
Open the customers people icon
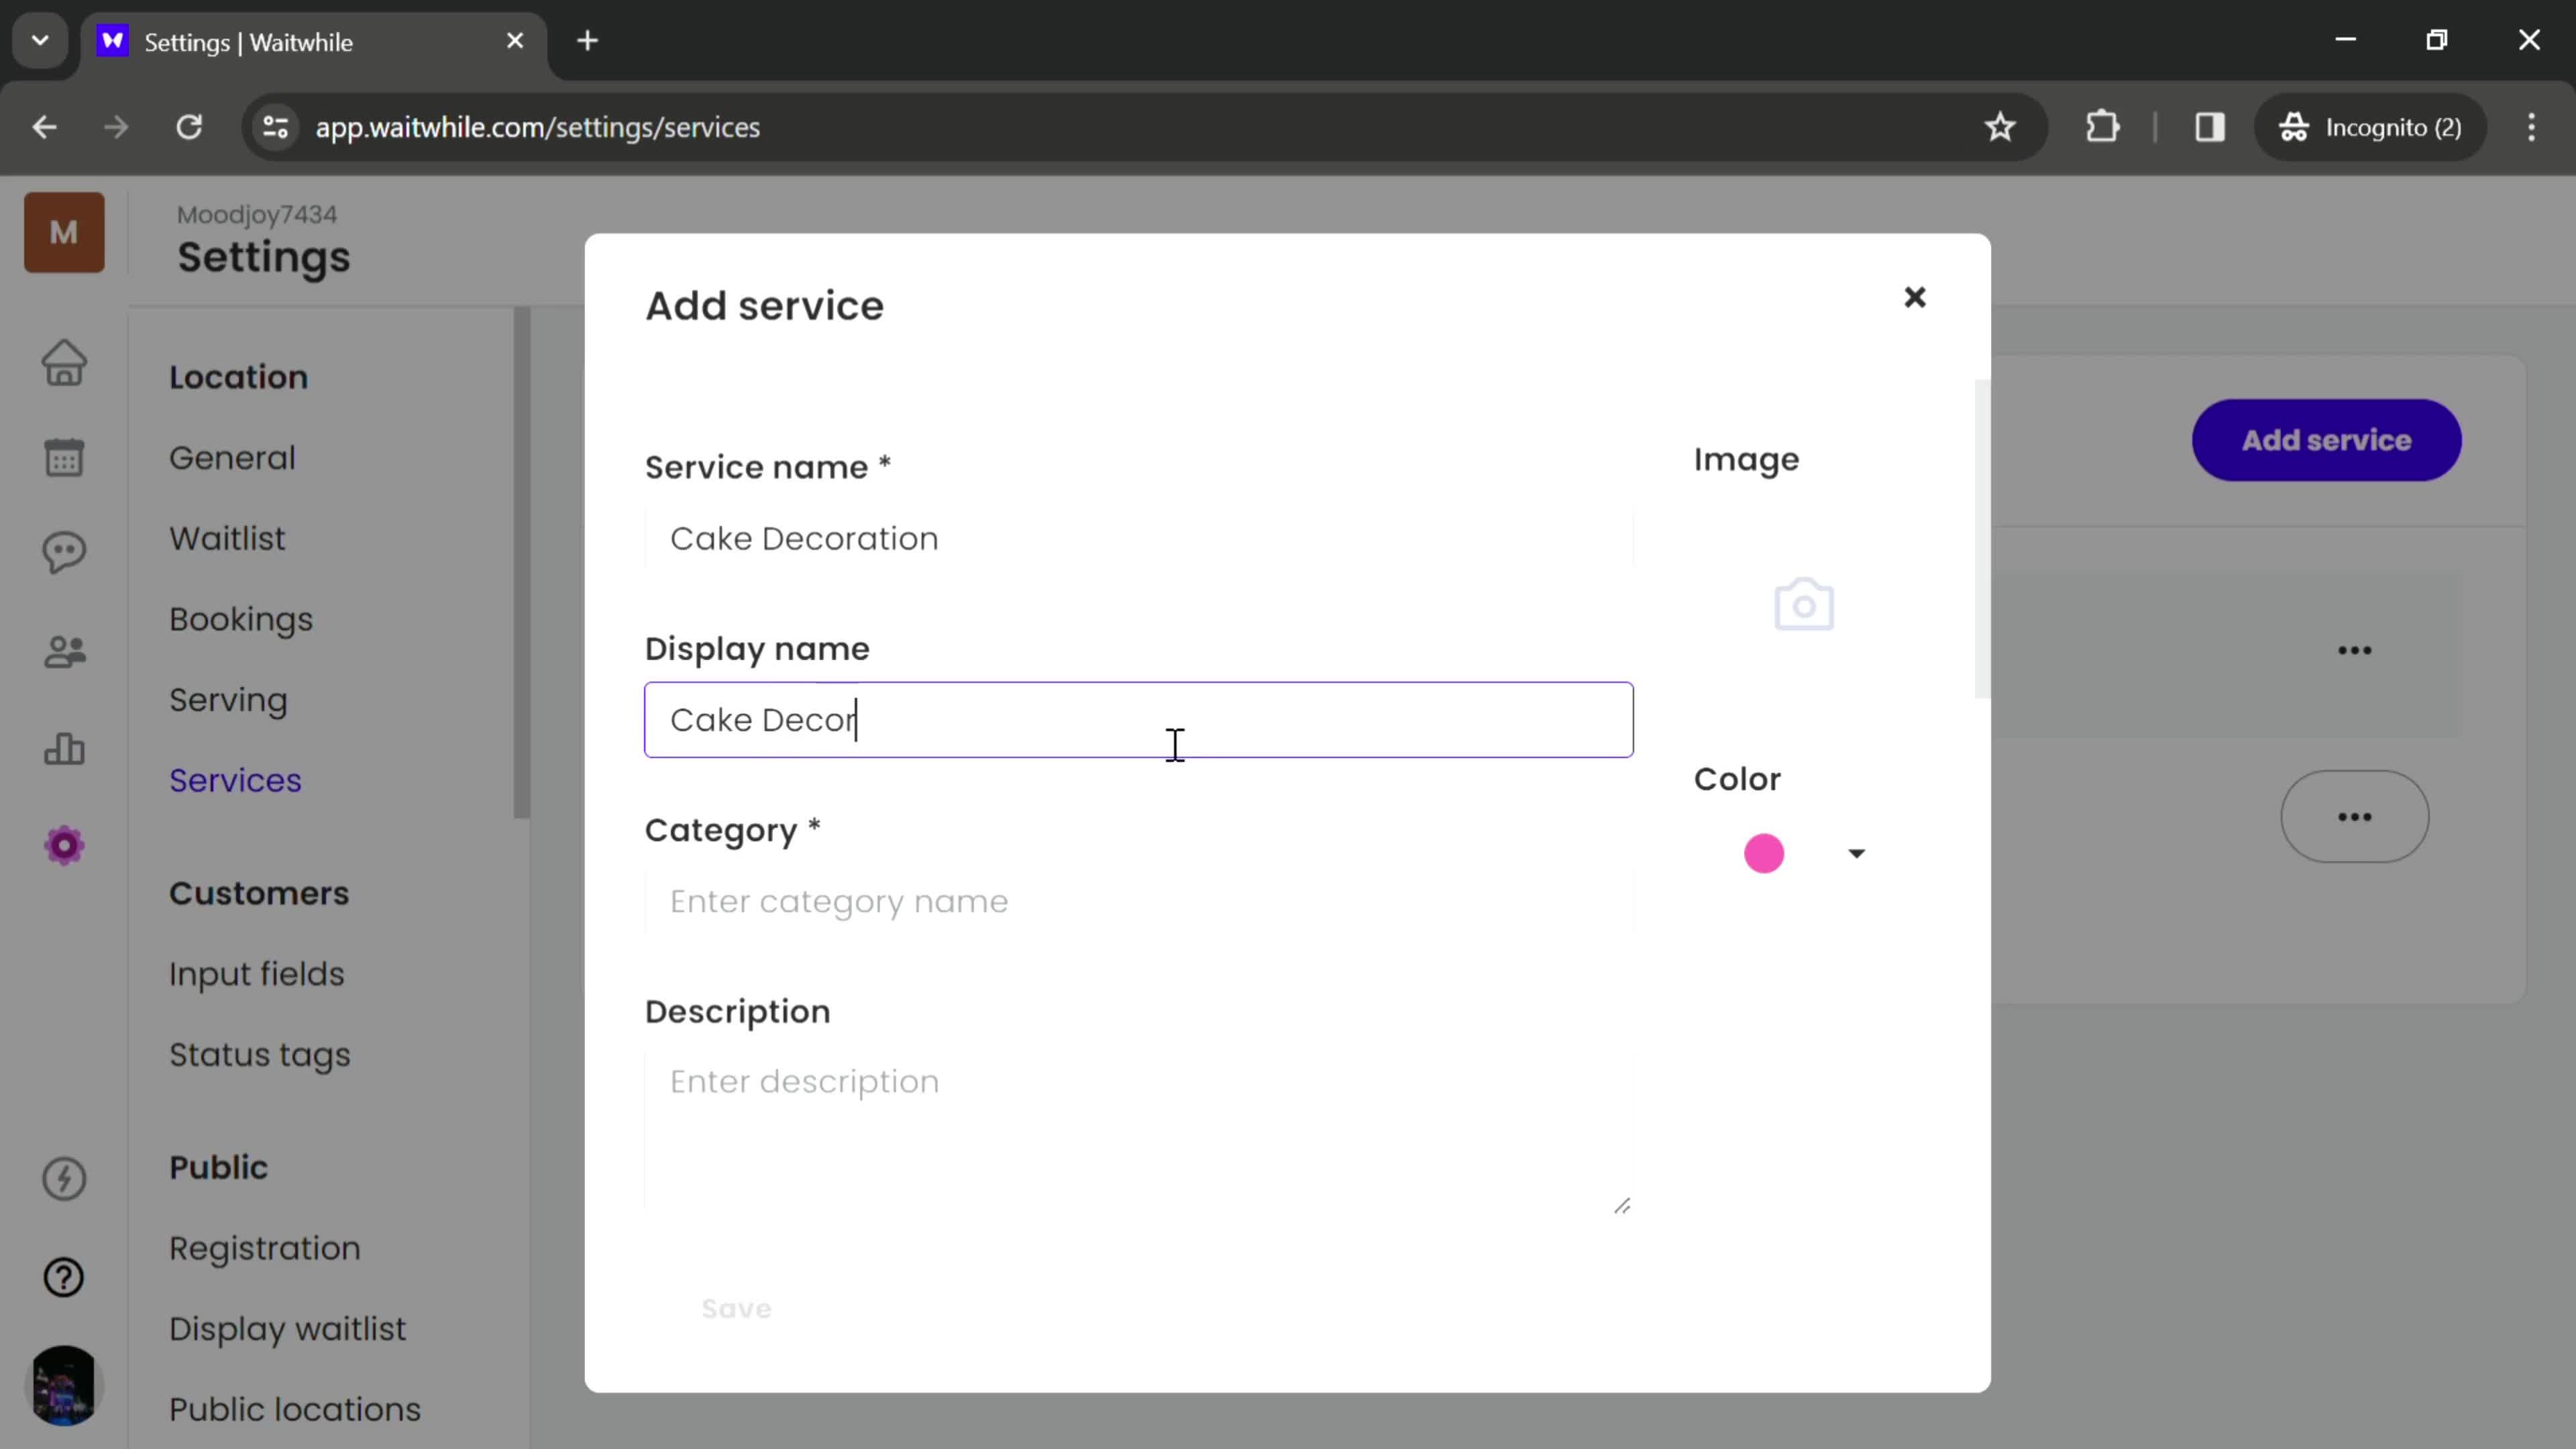(64, 652)
